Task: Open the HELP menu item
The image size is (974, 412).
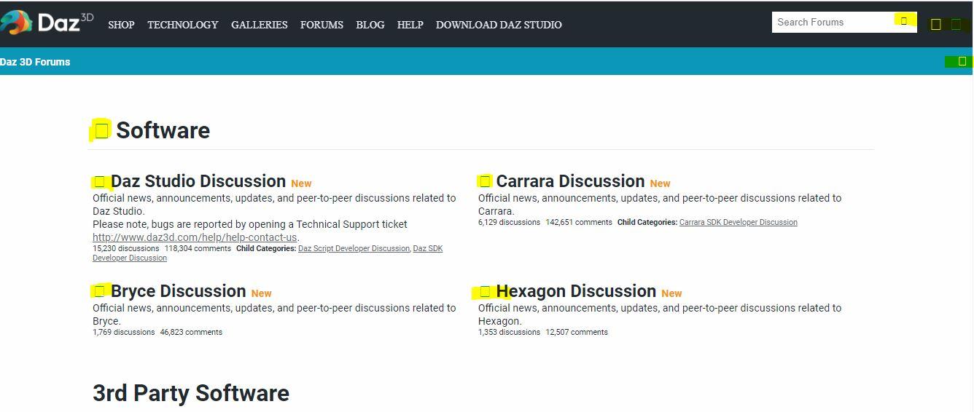Action: 410,25
